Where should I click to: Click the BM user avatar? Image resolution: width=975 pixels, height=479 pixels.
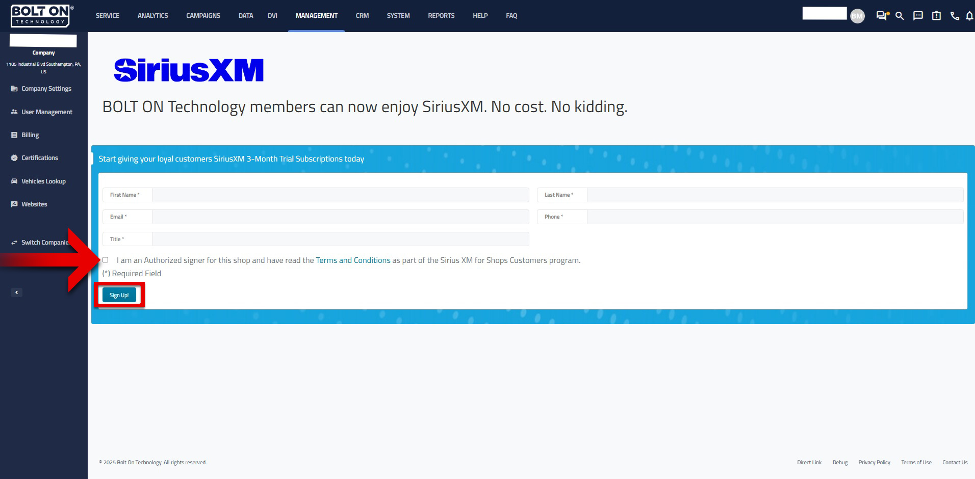click(x=858, y=16)
